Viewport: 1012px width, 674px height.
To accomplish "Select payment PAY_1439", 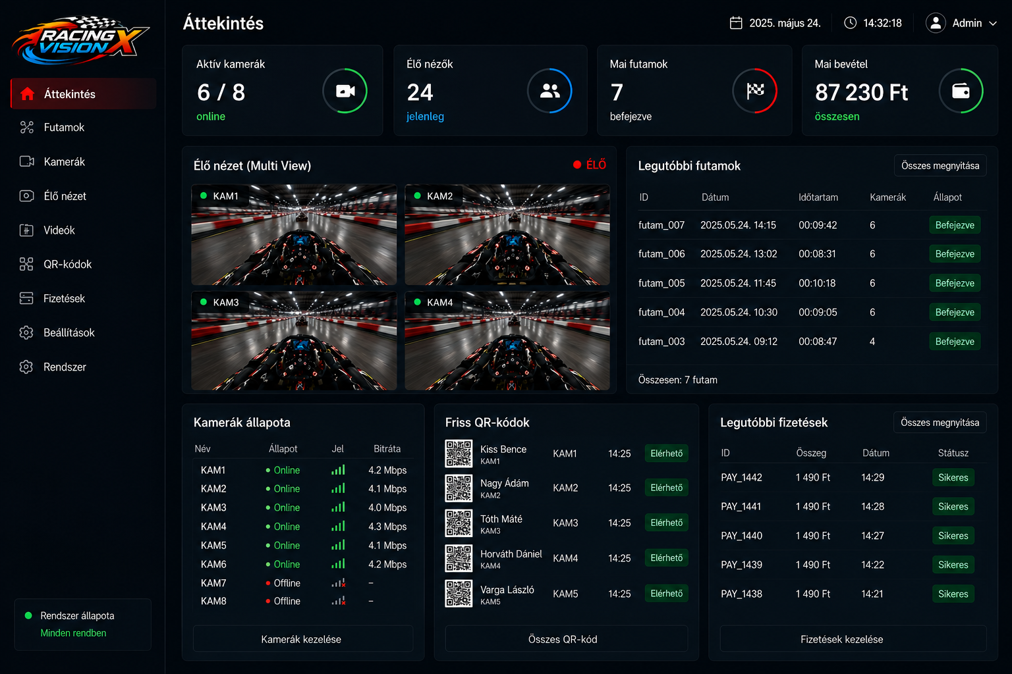I will tap(741, 565).
